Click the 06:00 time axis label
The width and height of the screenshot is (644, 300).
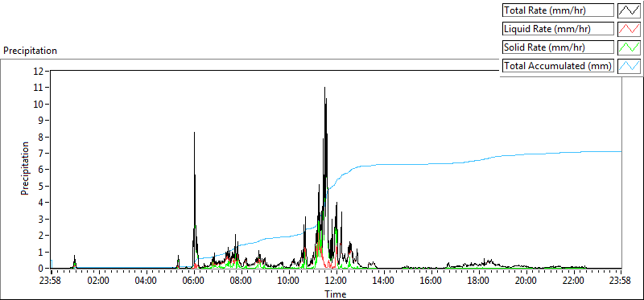pos(194,281)
